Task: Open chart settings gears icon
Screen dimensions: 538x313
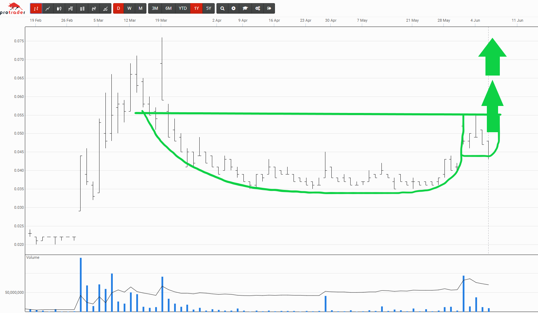Action: [x=257, y=8]
